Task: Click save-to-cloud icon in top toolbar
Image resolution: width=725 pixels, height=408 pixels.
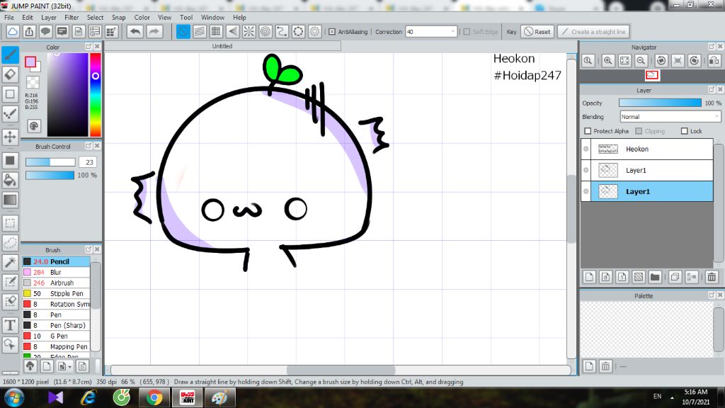Action: (13, 31)
